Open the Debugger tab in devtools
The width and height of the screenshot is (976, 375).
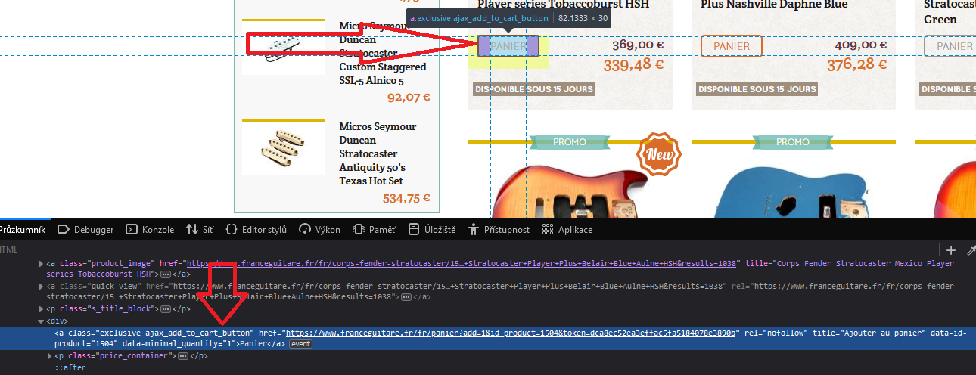[x=85, y=229]
